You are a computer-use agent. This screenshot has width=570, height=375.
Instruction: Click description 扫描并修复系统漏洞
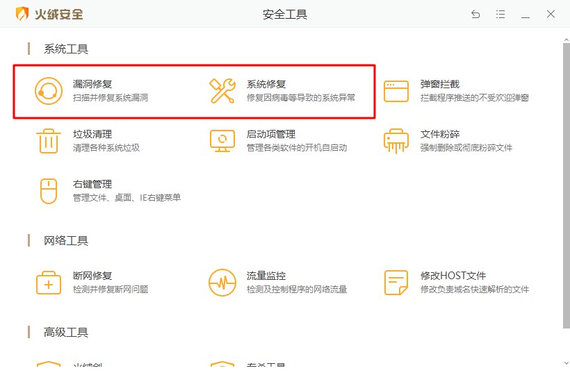[111, 98]
